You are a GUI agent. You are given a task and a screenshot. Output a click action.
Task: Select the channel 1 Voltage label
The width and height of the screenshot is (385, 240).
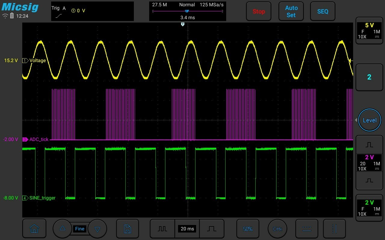click(x=38, y=61)
